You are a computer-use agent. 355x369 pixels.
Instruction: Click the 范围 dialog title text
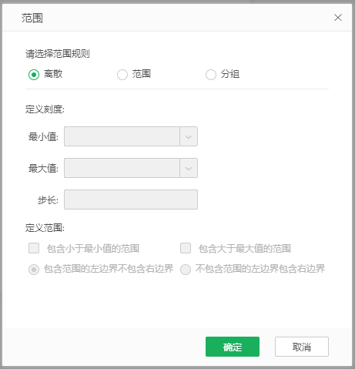[32, 18]
